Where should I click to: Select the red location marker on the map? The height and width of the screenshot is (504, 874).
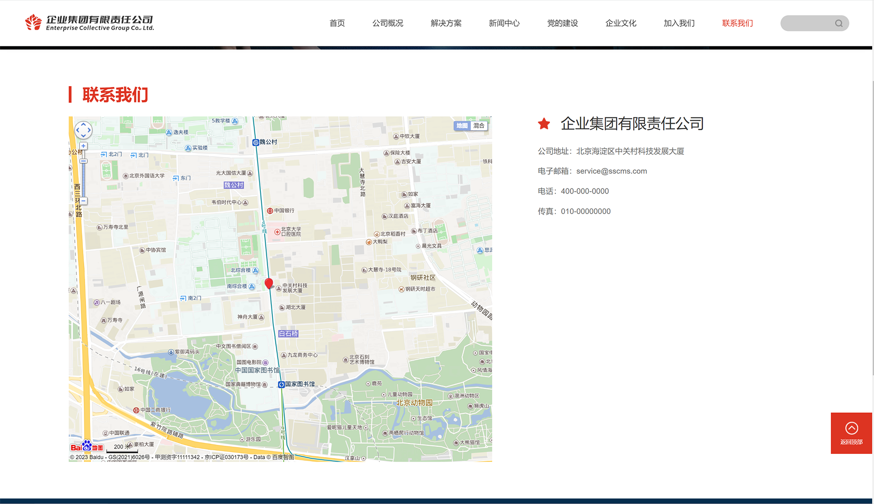coord(269,283)
